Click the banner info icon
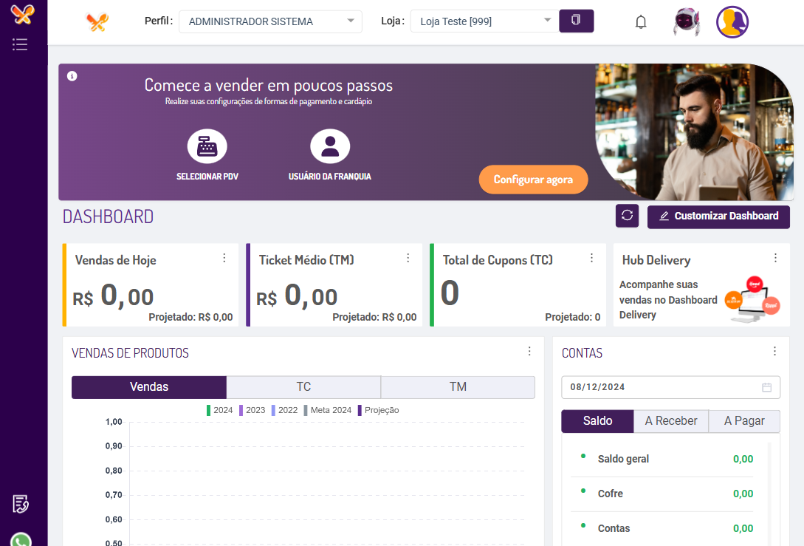Viewport: 804px width, 546px height. 72,76
